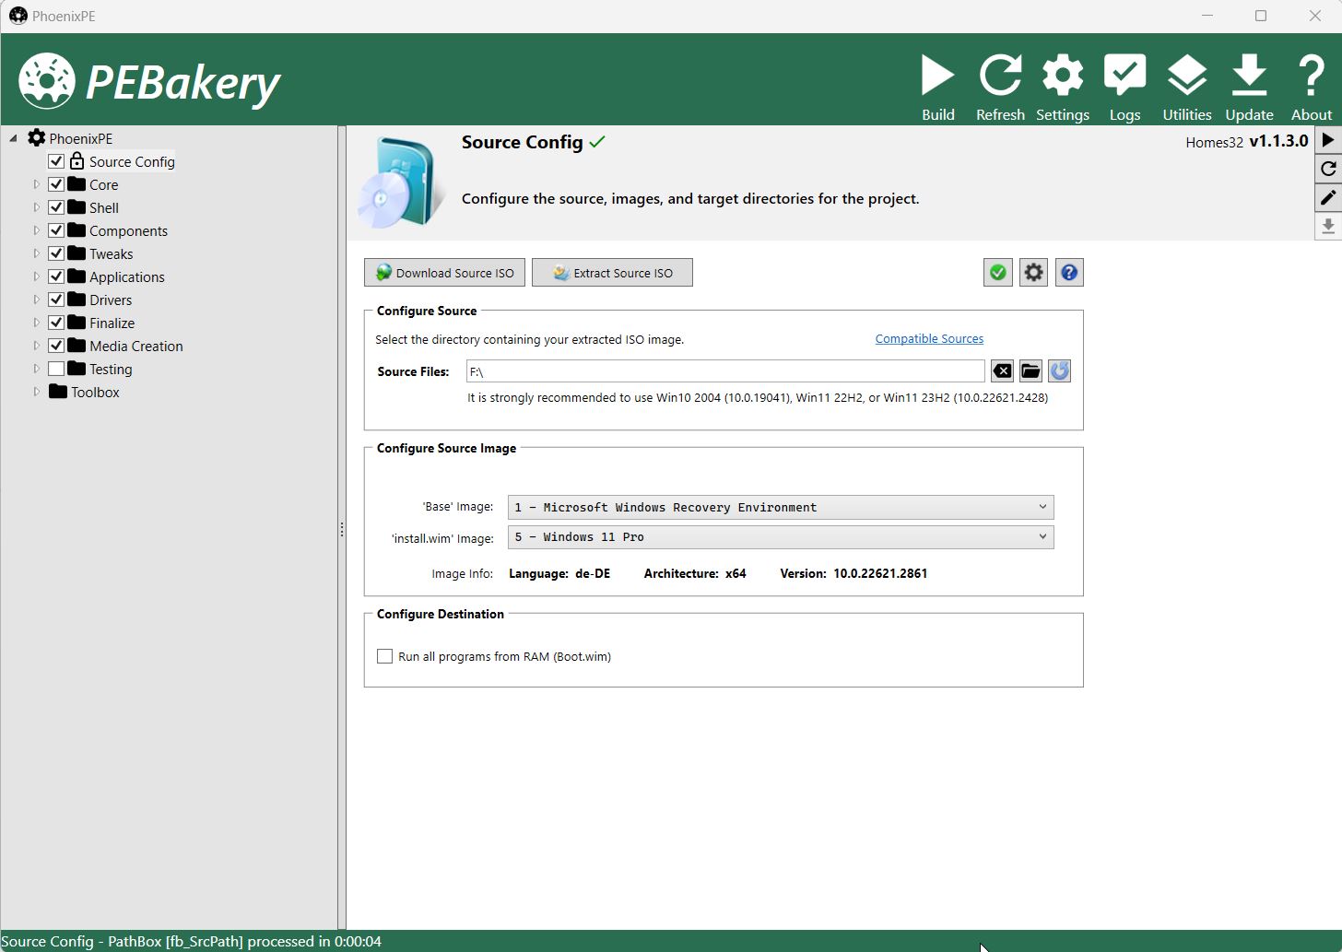Browse for source files folder

click(x=1030, y=371)
